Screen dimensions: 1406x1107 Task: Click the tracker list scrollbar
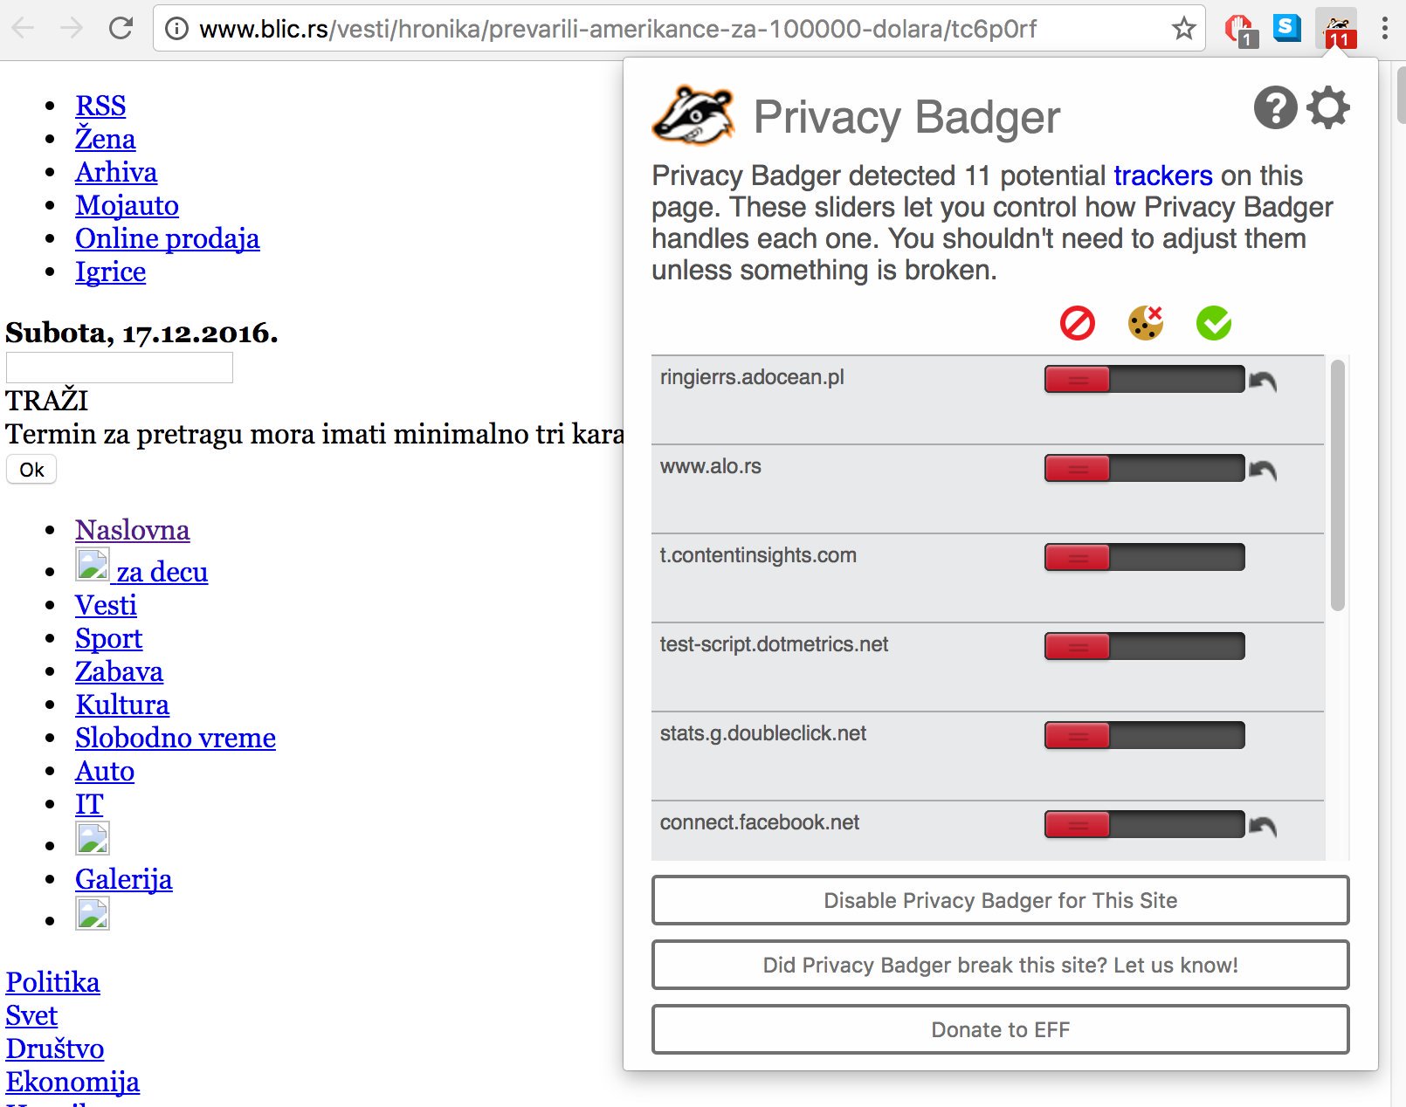(1337, 485)
